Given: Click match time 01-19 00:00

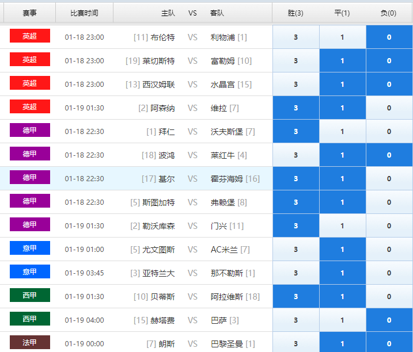Looking at the screenshot, I should [x=84, y=344].
